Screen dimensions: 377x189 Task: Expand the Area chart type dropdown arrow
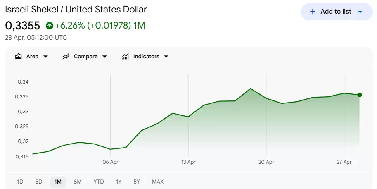point(45,57)
